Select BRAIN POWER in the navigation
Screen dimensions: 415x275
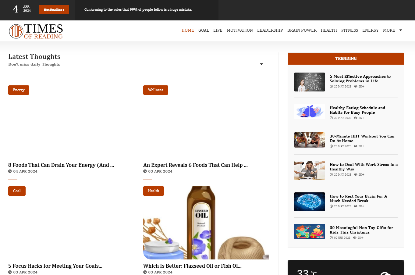click(302, 30)
